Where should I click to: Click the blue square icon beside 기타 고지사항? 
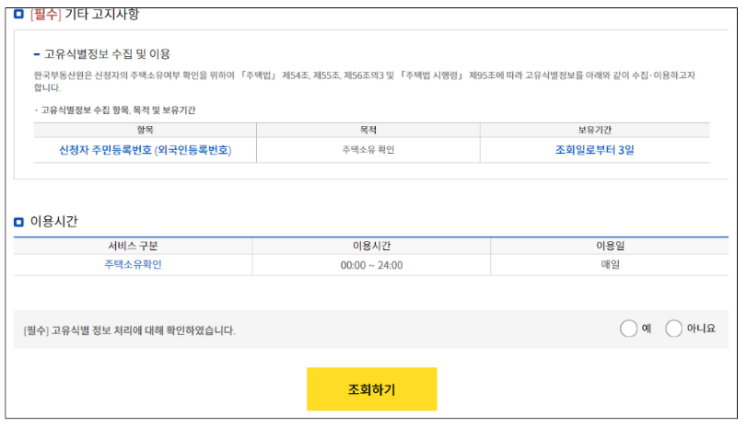[18, 14]
